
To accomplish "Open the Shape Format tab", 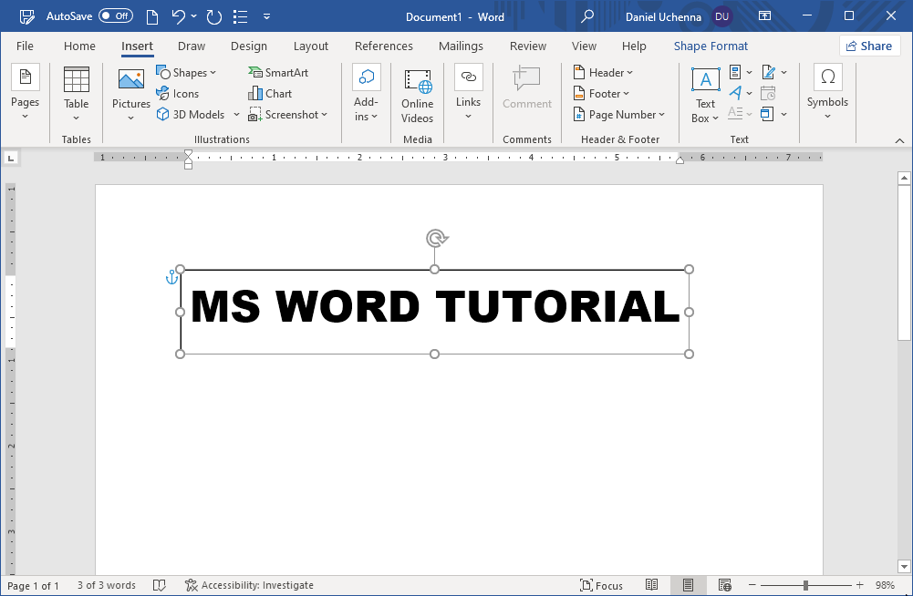I will click(711, 46).
